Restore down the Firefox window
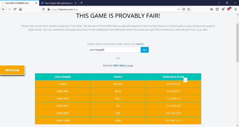The width and height of the screenshot is (239, 127). (x=227, y=3)
